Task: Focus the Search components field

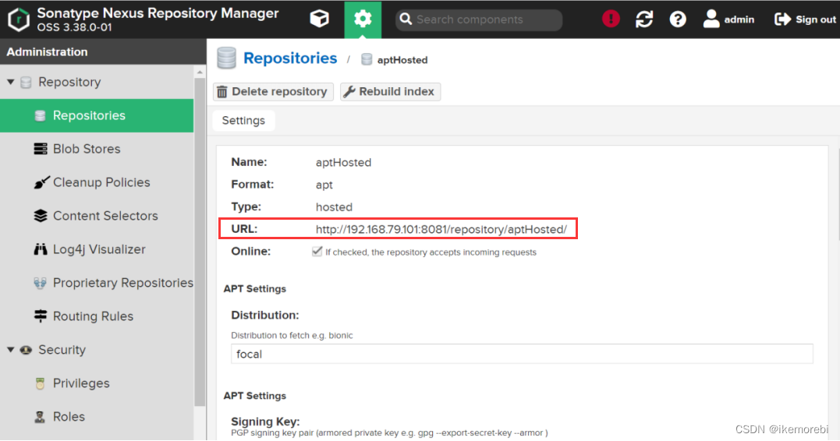Action: 479,19
